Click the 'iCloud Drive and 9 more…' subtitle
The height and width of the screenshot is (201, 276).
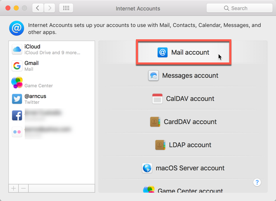(x=52, y=53)
